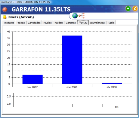Click the 'nov 2007' axis label
The image size is (139, 118).
tap(32, 87)
